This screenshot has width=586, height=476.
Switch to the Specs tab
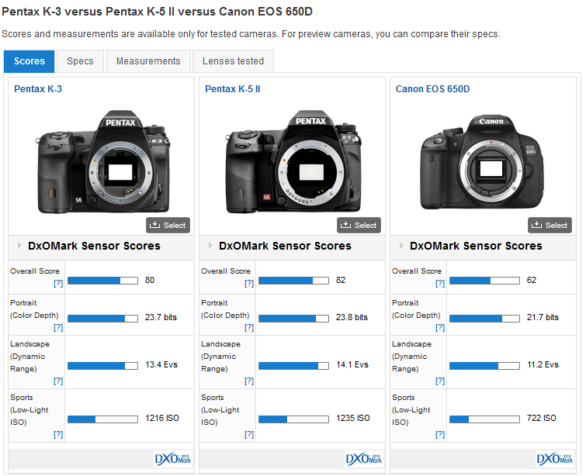click(80, 61)
